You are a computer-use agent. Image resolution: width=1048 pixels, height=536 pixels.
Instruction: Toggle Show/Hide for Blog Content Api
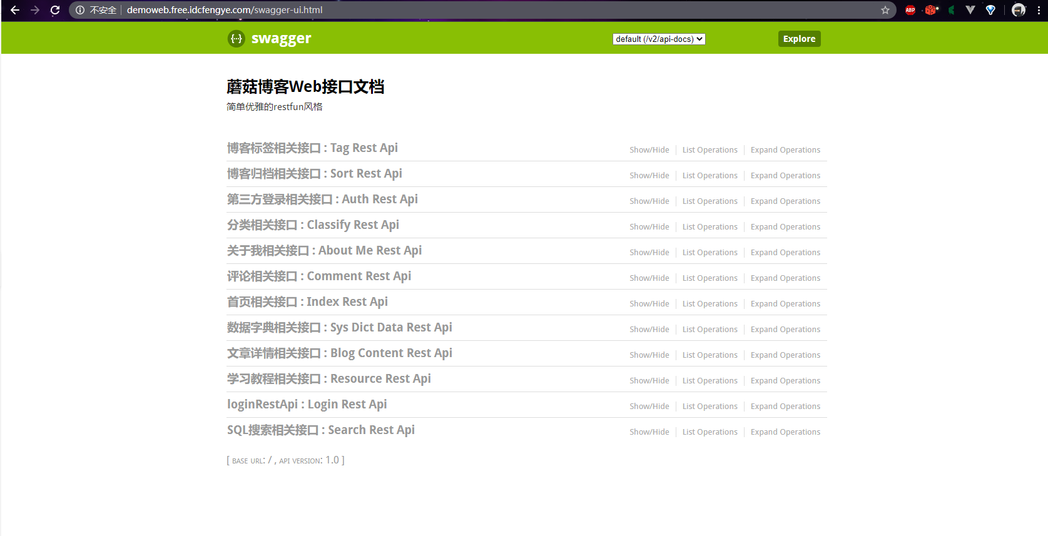(649, 355)
